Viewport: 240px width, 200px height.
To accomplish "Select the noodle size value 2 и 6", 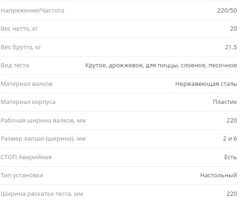I will click(x=230, y=139).
